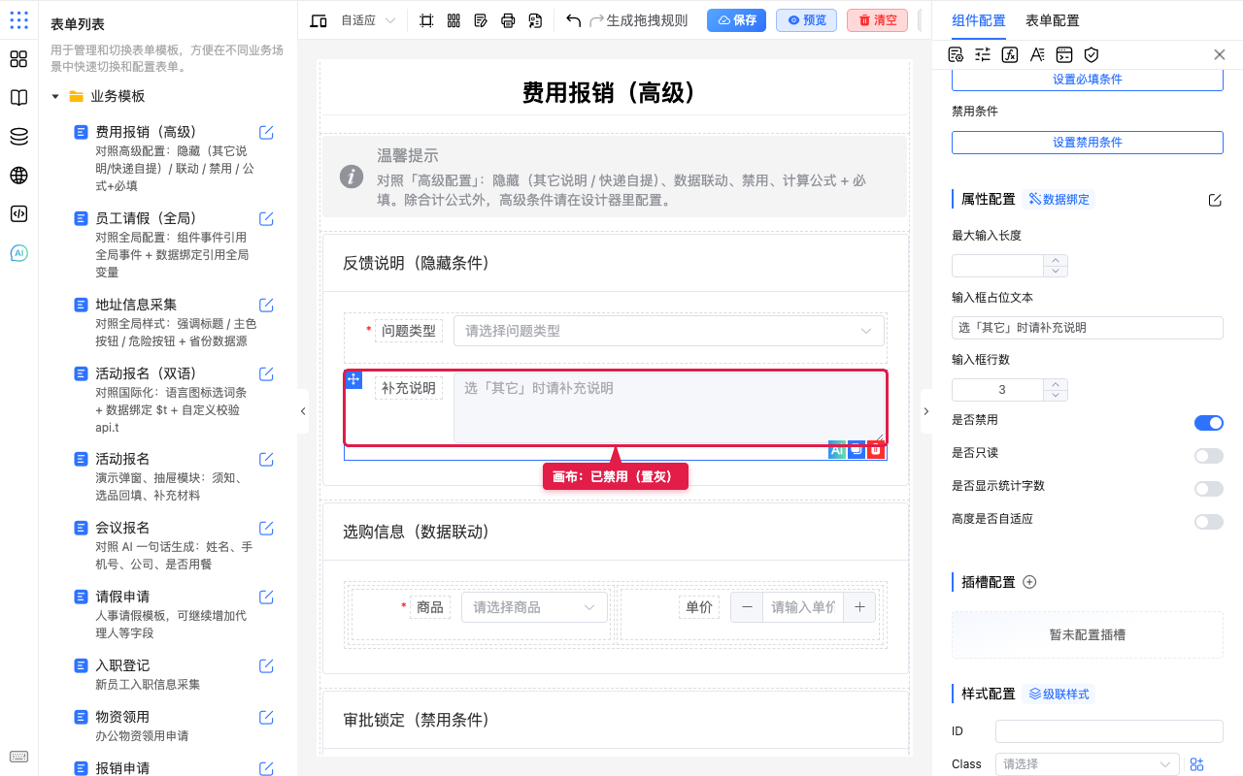Click the formula fx icon in config panel
The width and height of the screenshot is (1243, 776).
click(1010, 54)
